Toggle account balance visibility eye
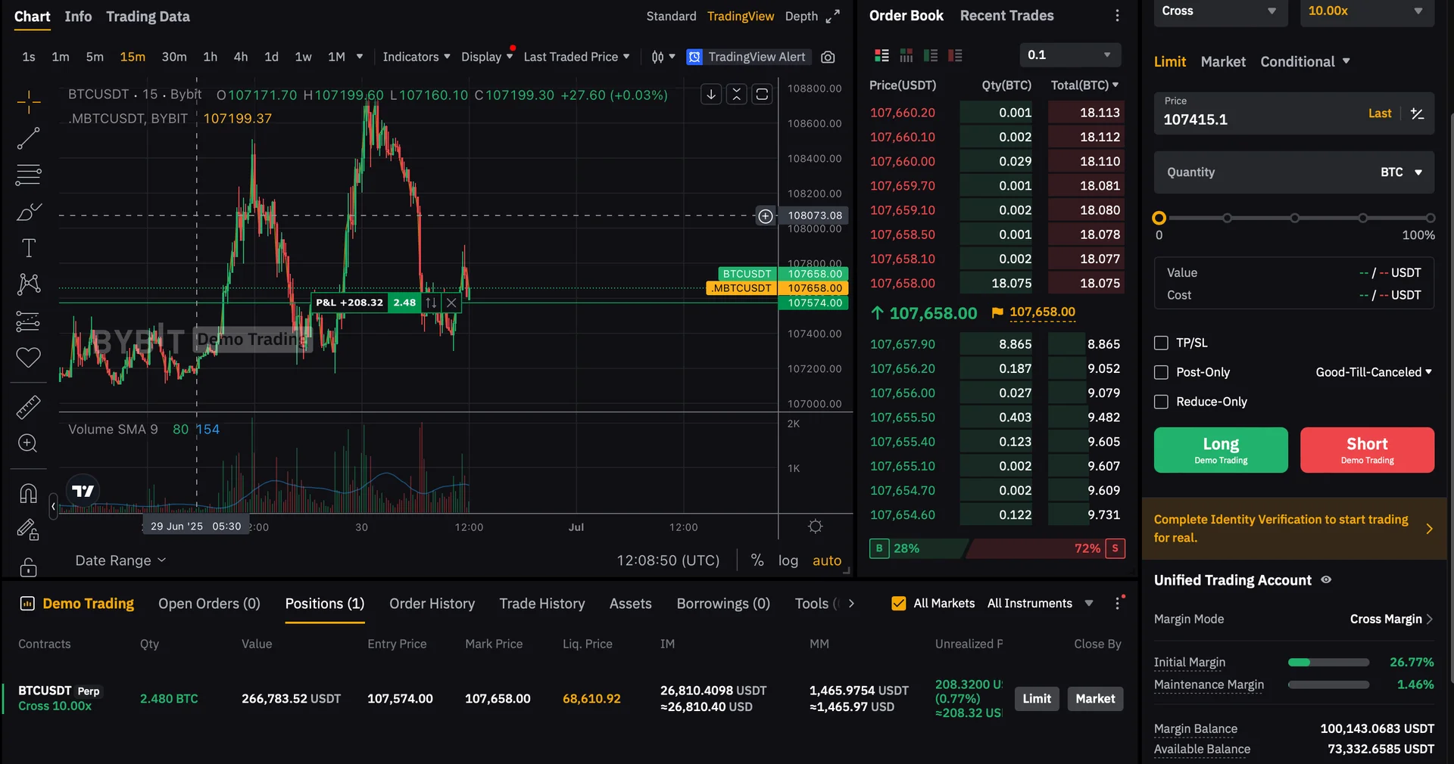 coord(1326,580)
